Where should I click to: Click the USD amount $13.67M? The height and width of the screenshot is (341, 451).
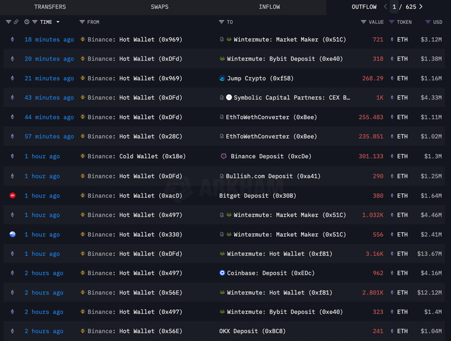click(x=429, y=254)
